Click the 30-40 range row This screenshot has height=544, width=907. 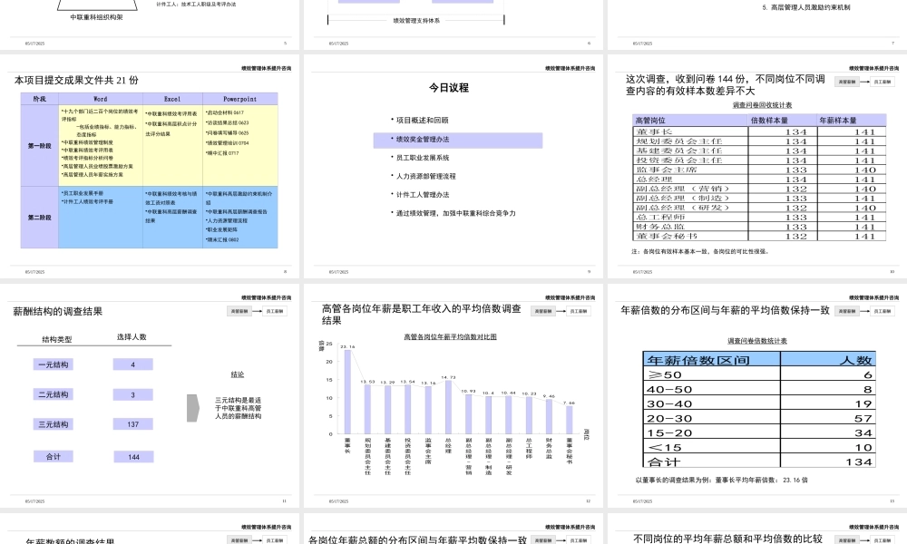pyautogui.click(x=759, y=403)
